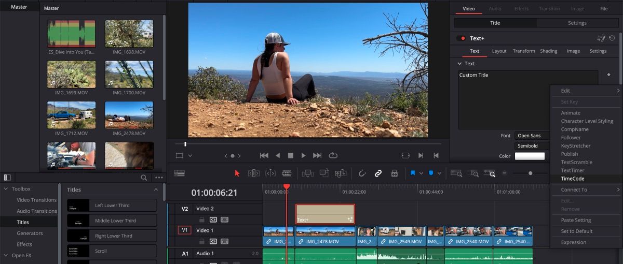Open the Semibold font style dropdown
Viewport: 623px width, 264px height.
[x=532, y=146]
